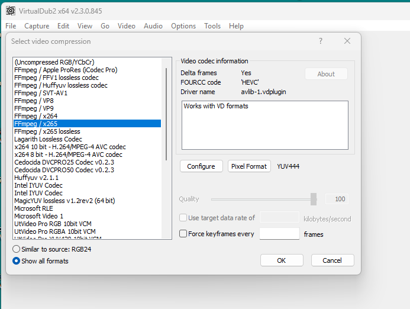Open the Capture menu
Image resolution: width=410 pixels, height=309 pixels.
point(37,26)
